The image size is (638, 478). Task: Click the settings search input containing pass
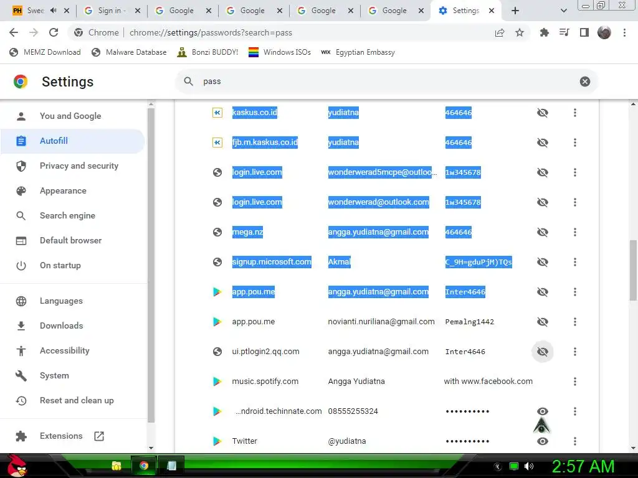coord(386,82)
